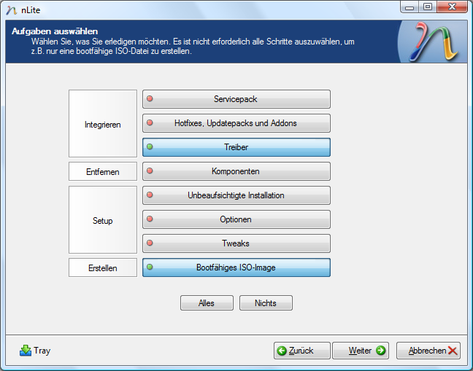Select the Optionen setup task
473x371 pixels.
pos(236,219)
